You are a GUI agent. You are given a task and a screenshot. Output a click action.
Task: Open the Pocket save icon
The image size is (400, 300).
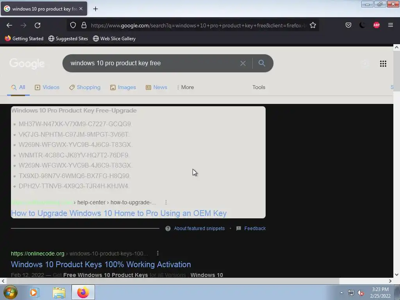point(348,25)
